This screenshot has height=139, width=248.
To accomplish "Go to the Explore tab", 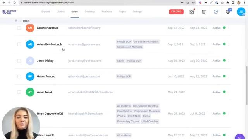I will click(x=46, y=12).
